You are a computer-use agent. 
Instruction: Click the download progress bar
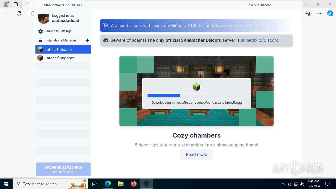197,96
